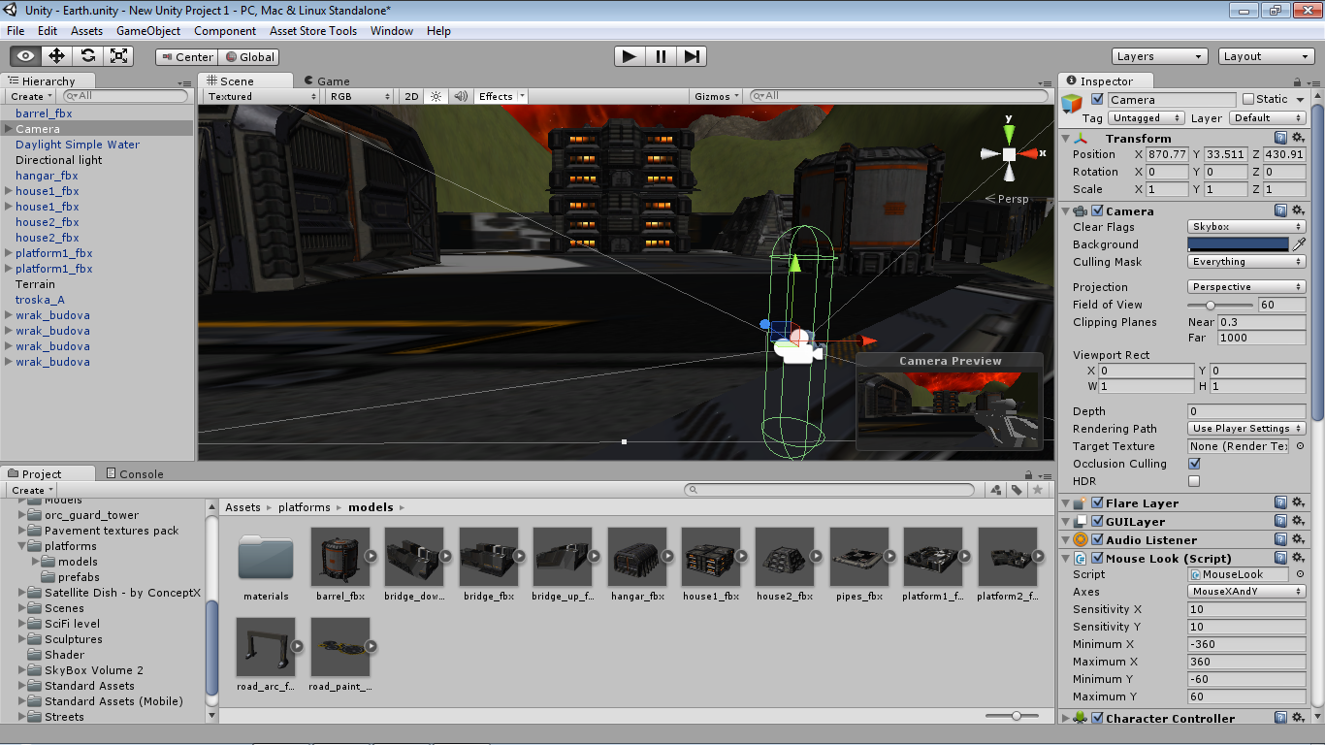Open Camera component gear menu

coord(1297,211)
